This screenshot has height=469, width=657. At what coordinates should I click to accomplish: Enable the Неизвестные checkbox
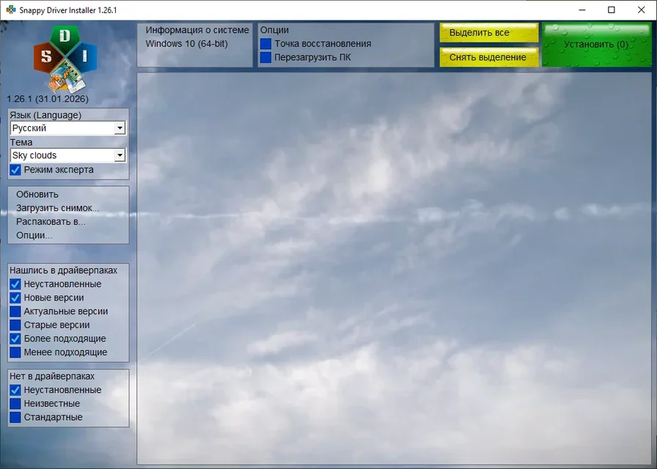tap(15, 404)
